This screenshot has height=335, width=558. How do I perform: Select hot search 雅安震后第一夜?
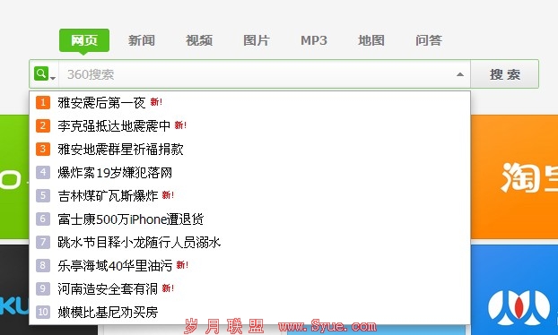coord(101,103)
